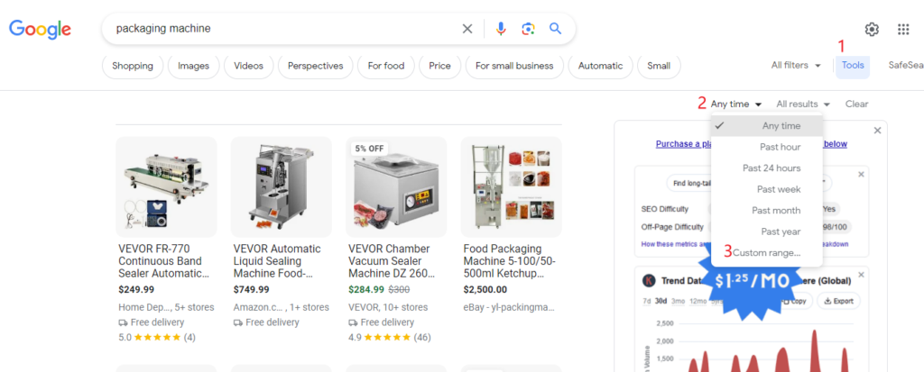Screen dimensions: 924x372
Task: Apply the Automatic filter chip
Action: (600, 66)
